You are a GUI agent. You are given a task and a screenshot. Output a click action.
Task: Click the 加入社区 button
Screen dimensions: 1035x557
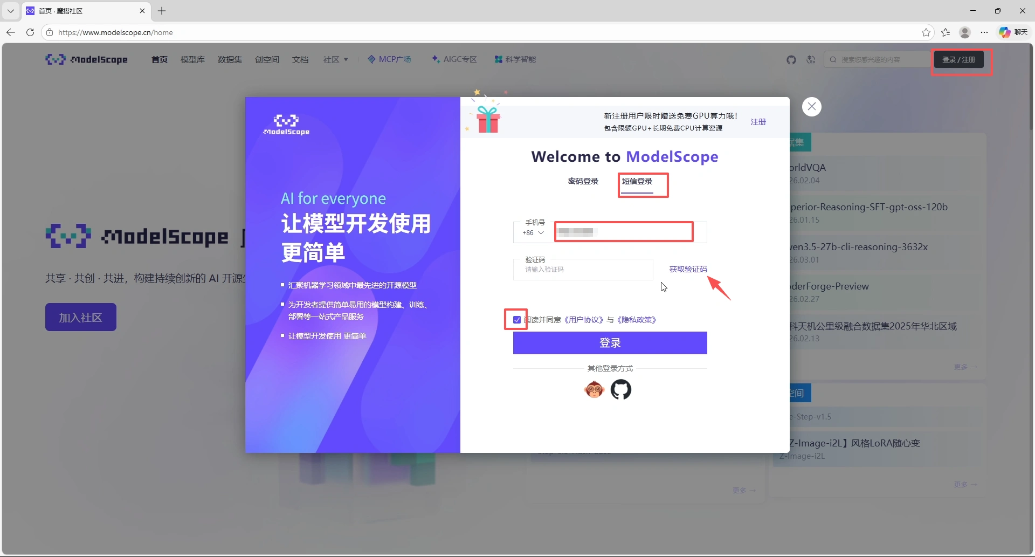[81, 317]
